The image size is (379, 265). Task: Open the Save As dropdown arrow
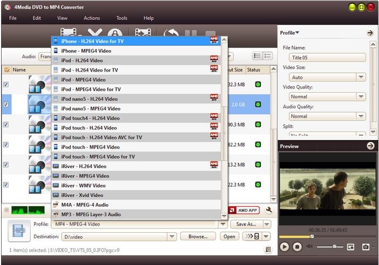coord(267,224)
